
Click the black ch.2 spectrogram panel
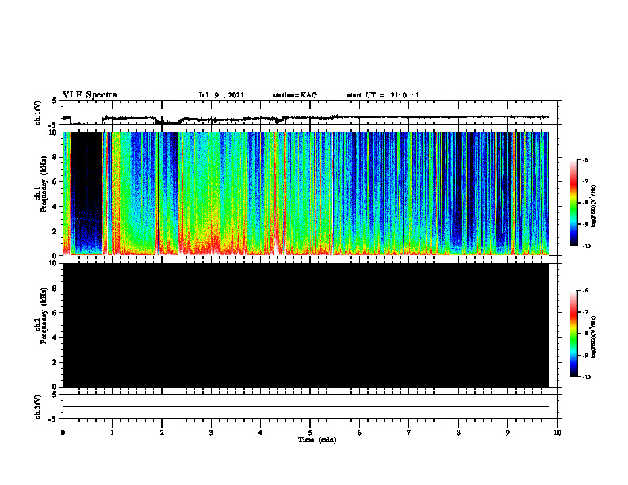[306, 325]
